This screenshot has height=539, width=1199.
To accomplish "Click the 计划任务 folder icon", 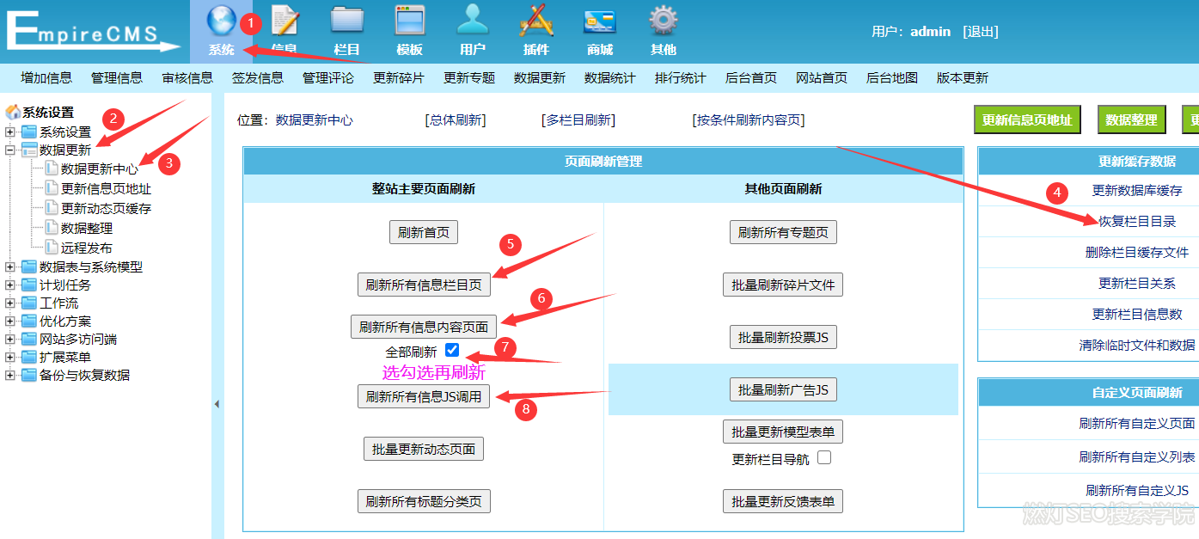I will click(x=29, y=285).
